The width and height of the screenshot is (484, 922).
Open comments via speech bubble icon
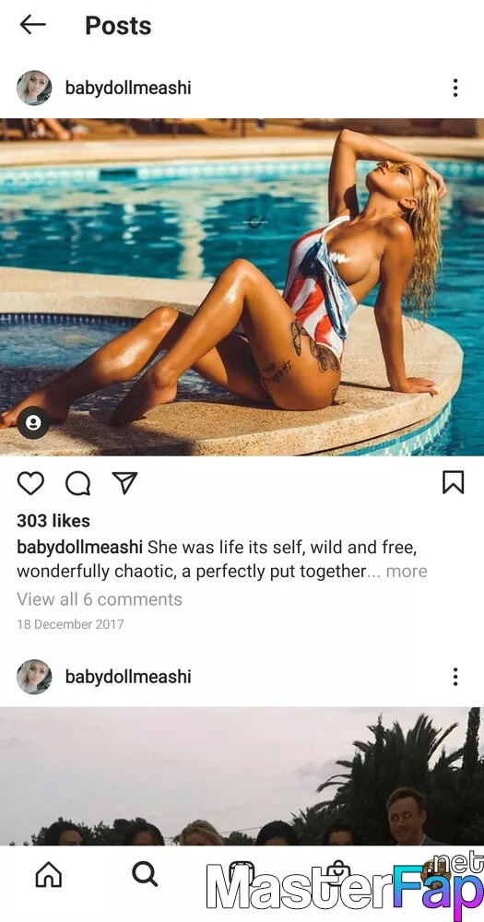pyautogui.click(x=77, y=483)
